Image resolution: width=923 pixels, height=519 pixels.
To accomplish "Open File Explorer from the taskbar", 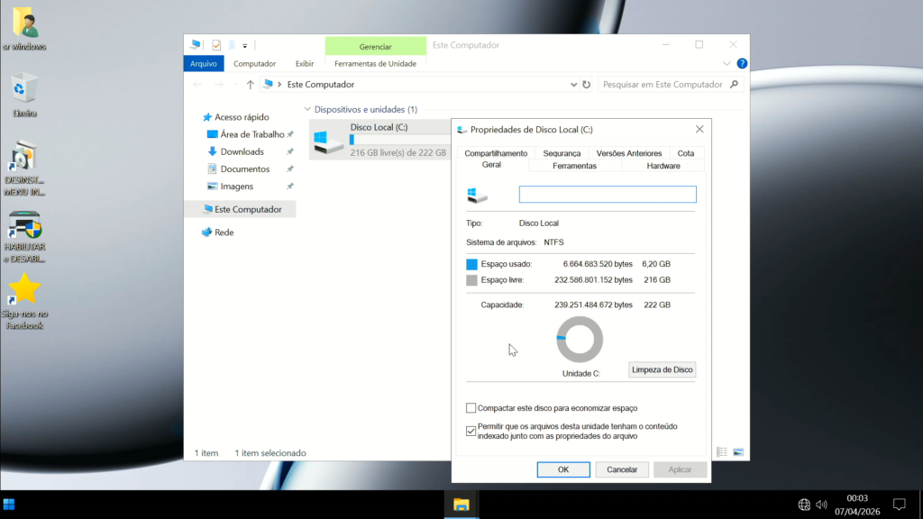I will (461, 504).
